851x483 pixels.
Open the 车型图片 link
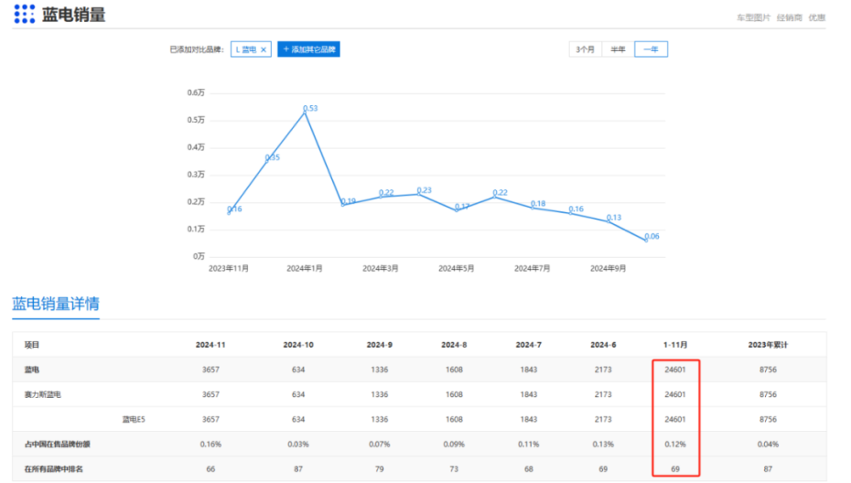tap(753, 18)
